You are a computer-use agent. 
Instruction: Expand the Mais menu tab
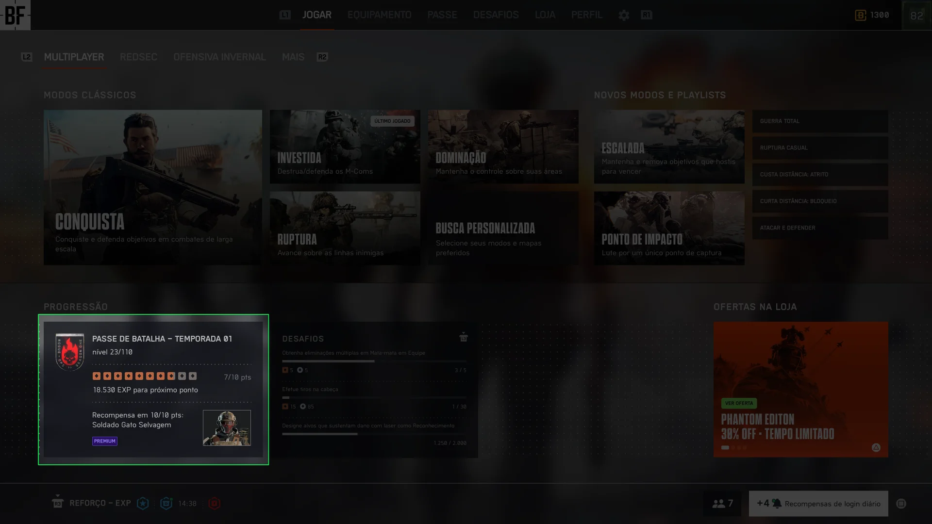tap(293, 57)
